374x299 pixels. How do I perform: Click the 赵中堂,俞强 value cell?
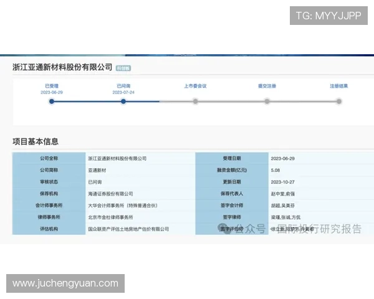tap(321, 194)
